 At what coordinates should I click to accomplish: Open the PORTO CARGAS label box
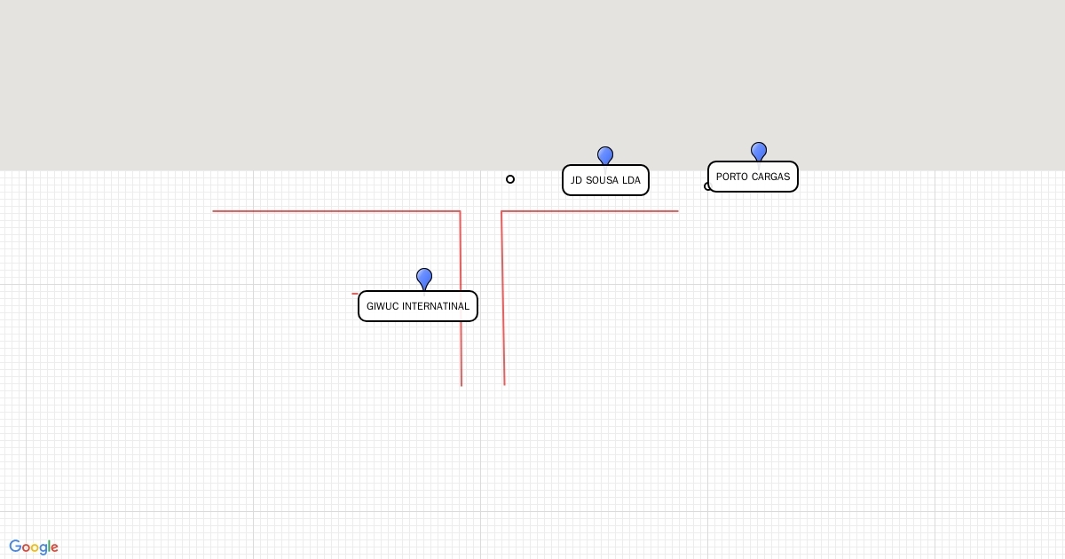tap(753, 177)
